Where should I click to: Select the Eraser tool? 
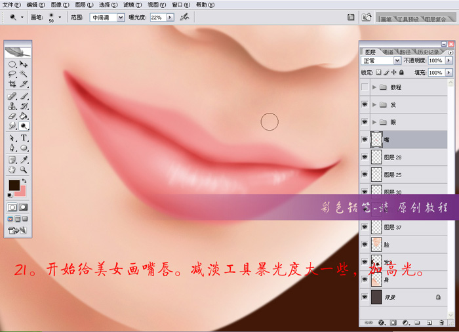point(12,116)
